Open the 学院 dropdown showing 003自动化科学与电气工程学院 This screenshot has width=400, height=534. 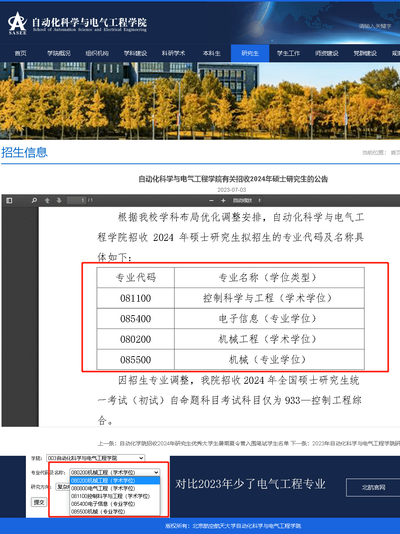pyautogui.click(x=96, y=458)
